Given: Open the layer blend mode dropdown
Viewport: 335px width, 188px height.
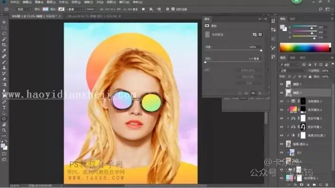Looking at the screenshot, I should [293, 71].
